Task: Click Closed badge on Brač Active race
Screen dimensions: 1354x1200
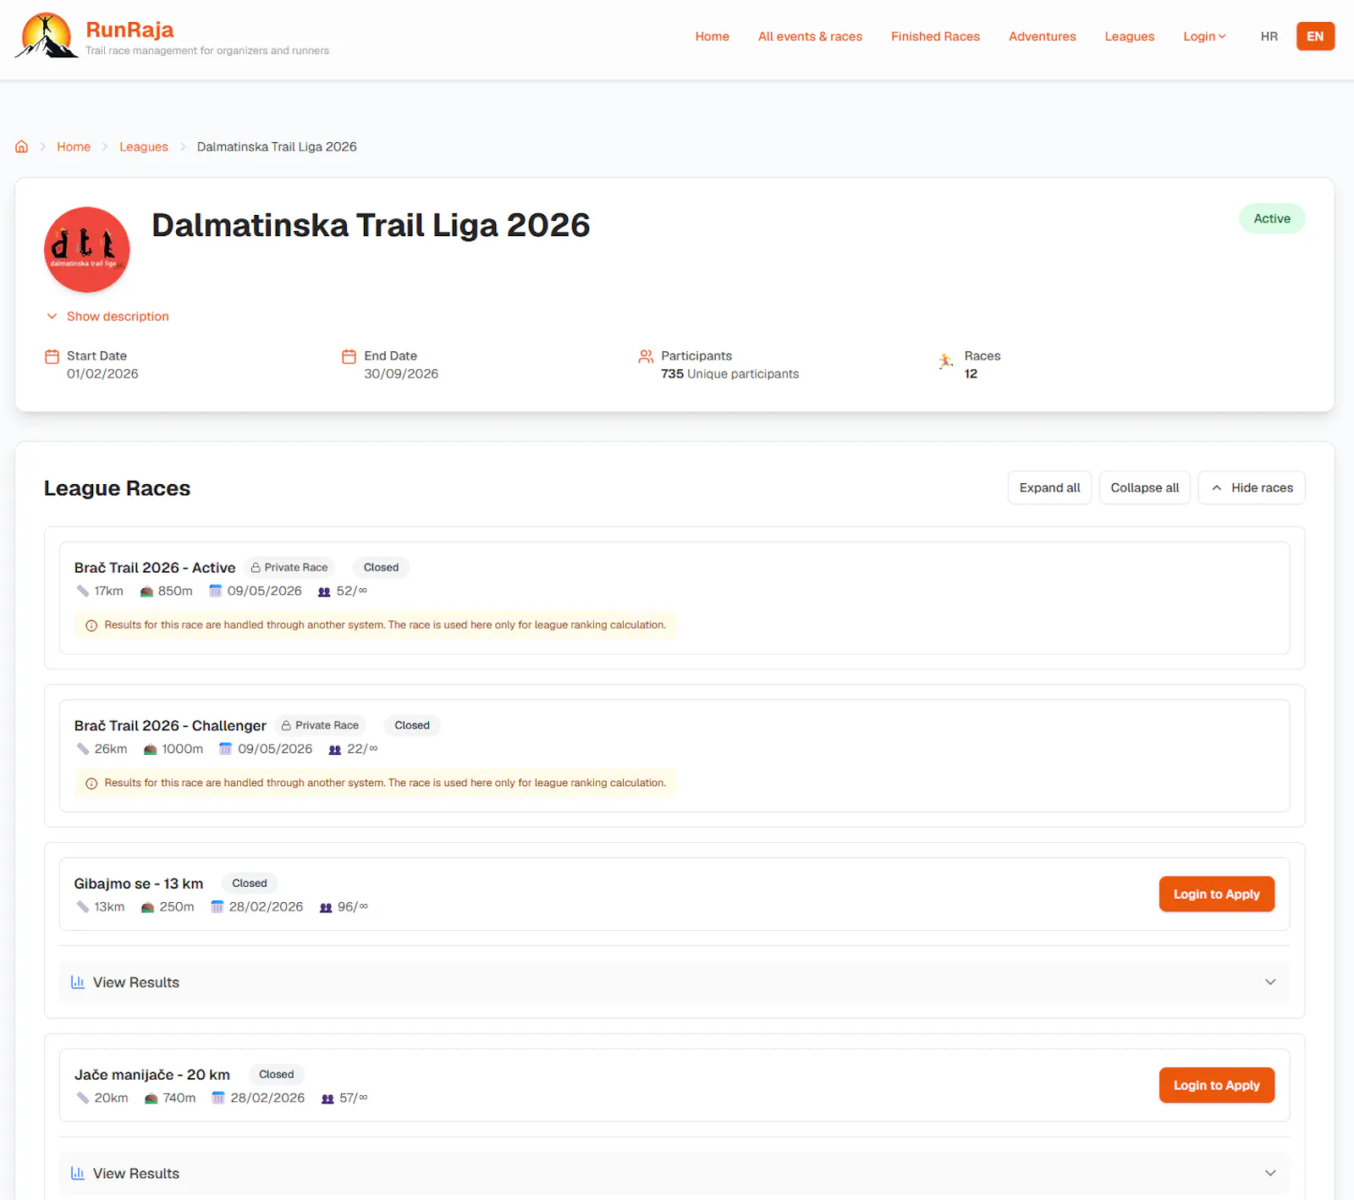Action: 381,568
